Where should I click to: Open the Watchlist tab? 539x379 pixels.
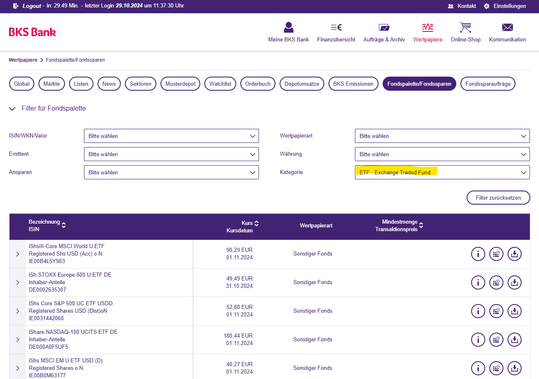(x=220, y=84)
